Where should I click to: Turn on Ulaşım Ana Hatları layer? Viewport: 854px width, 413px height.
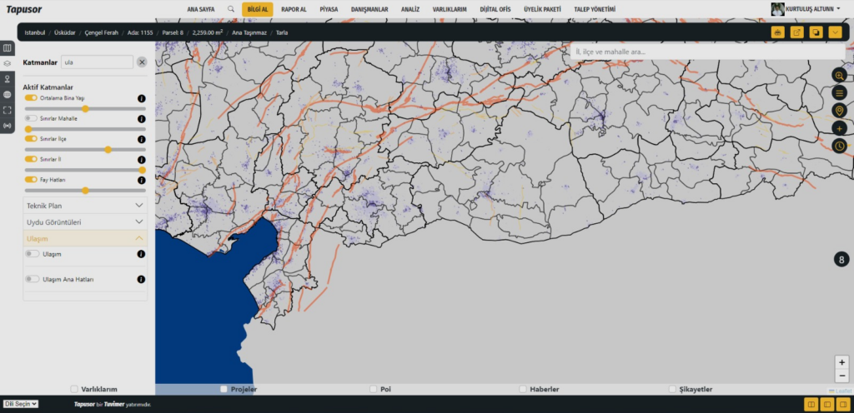(32, 279)
